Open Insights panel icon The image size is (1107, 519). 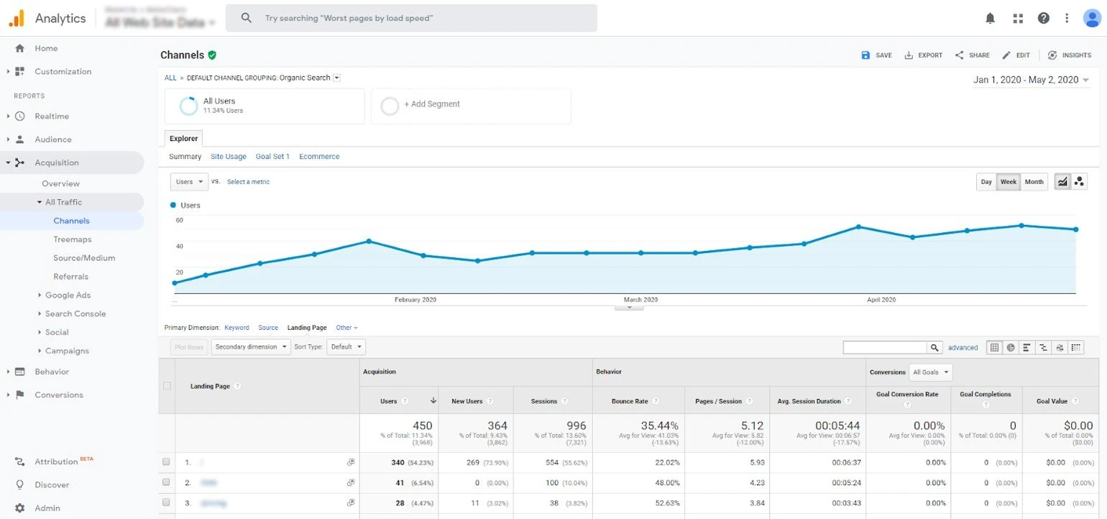tap(1052, 55)
